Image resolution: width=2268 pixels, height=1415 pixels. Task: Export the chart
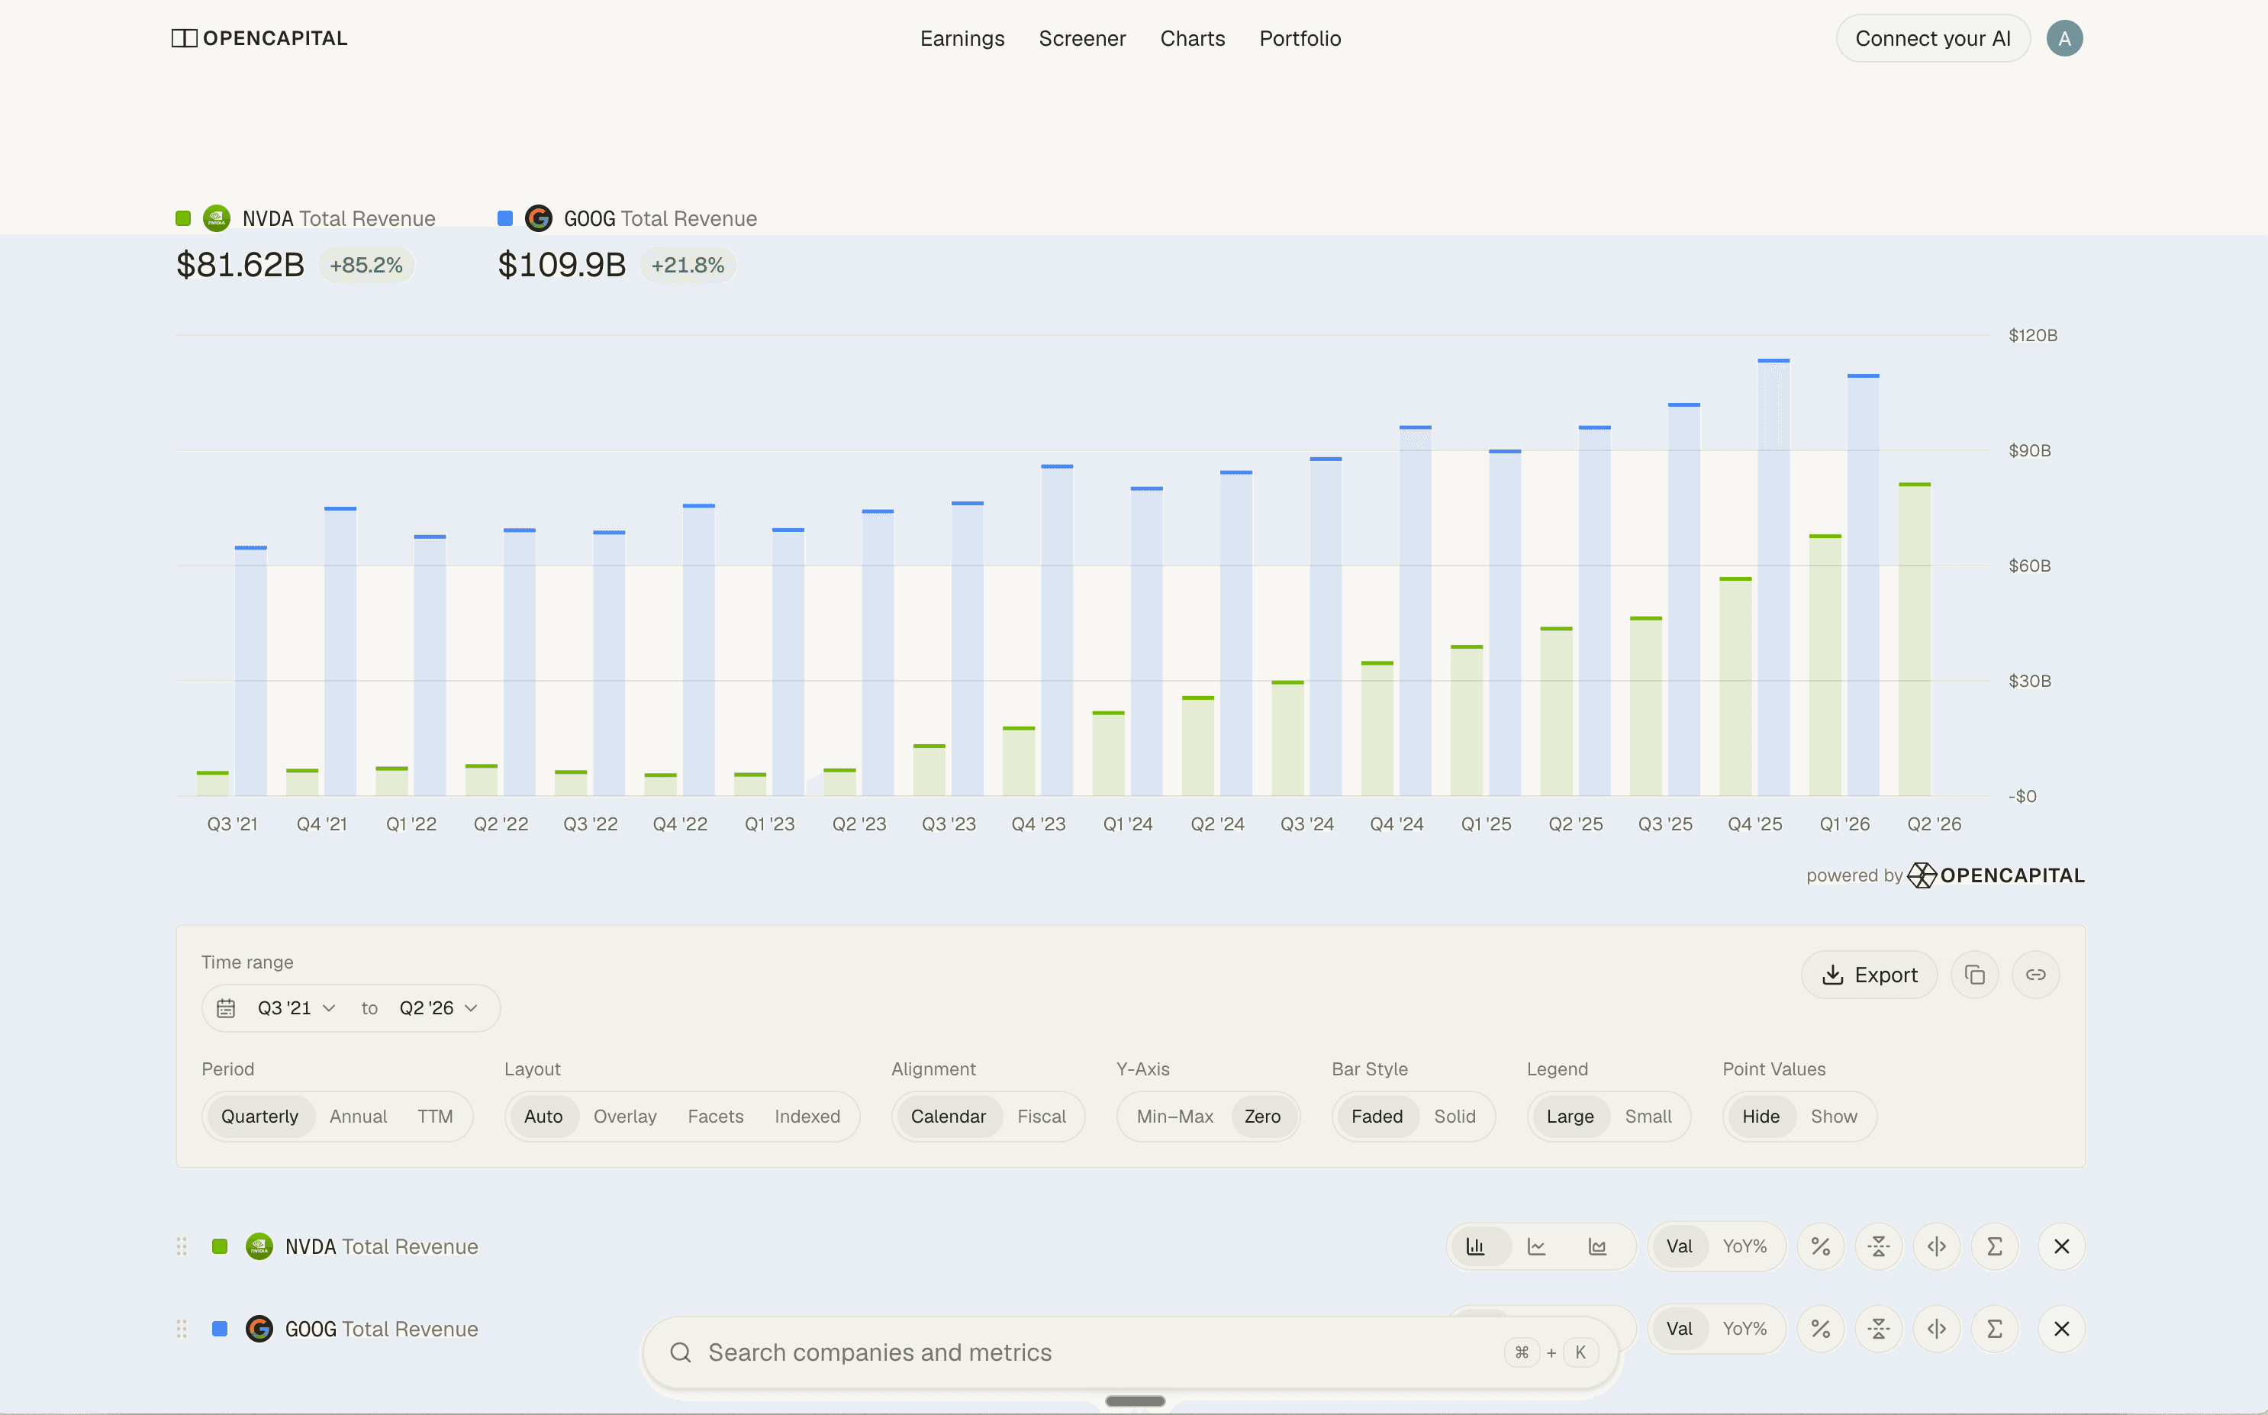[x=1868, y=975]
